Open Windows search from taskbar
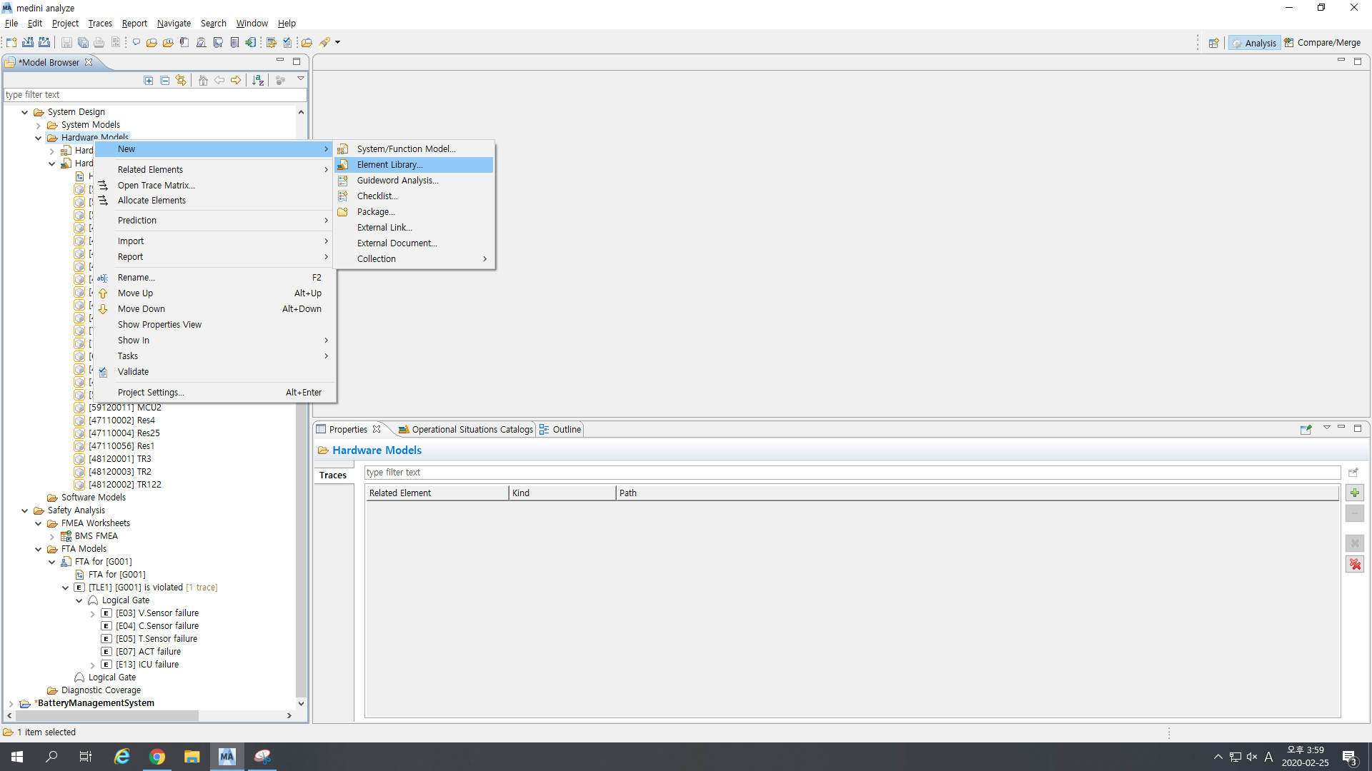This screenshot has width=1372, height=771. [51, 757]
